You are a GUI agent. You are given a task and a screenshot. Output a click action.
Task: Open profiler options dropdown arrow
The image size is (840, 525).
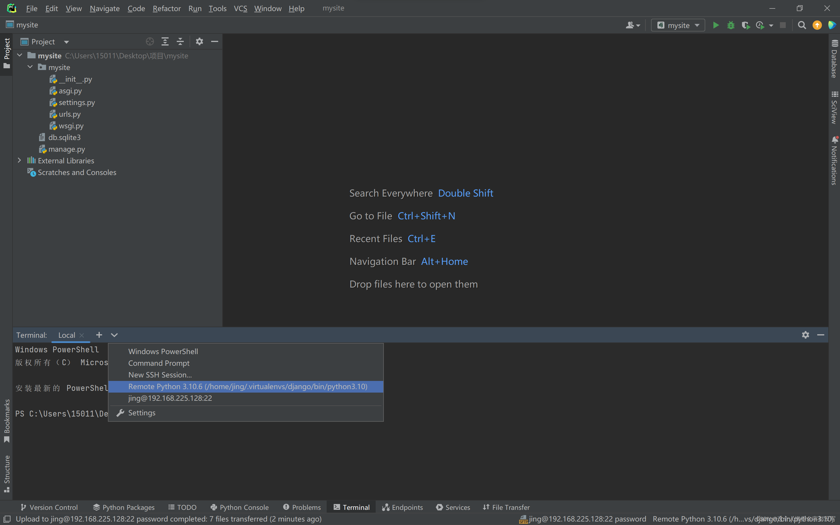[771, 25]
